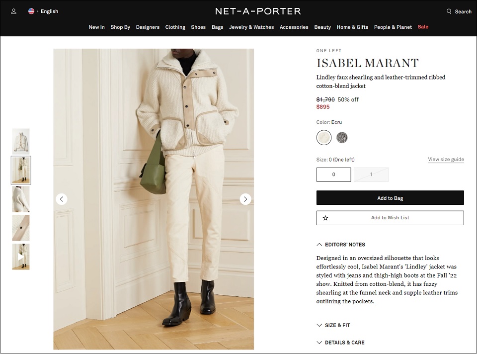Click the wish list star icon
The image size is (477, 354).
tap(325, 218)
